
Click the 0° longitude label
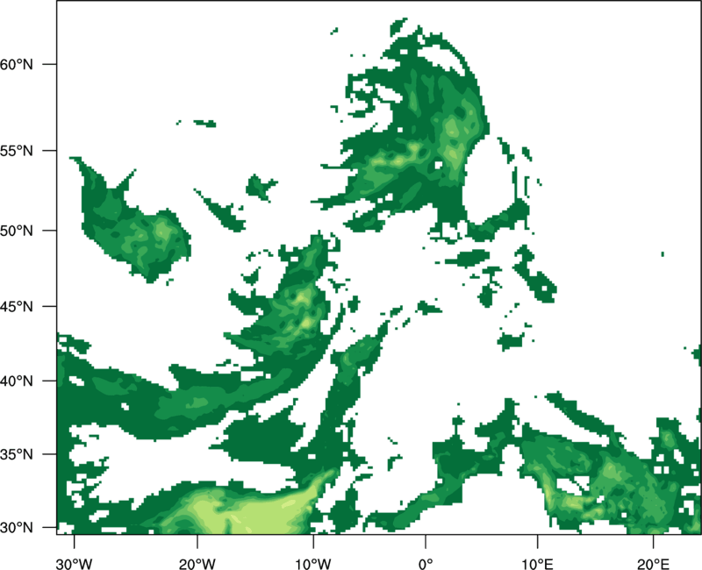click(x=426, y=564)
